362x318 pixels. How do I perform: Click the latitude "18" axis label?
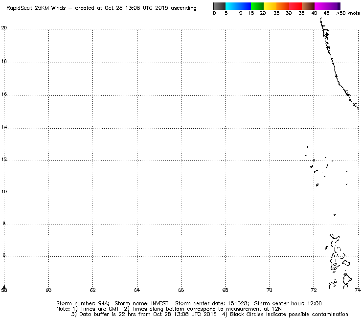[4, 62]
